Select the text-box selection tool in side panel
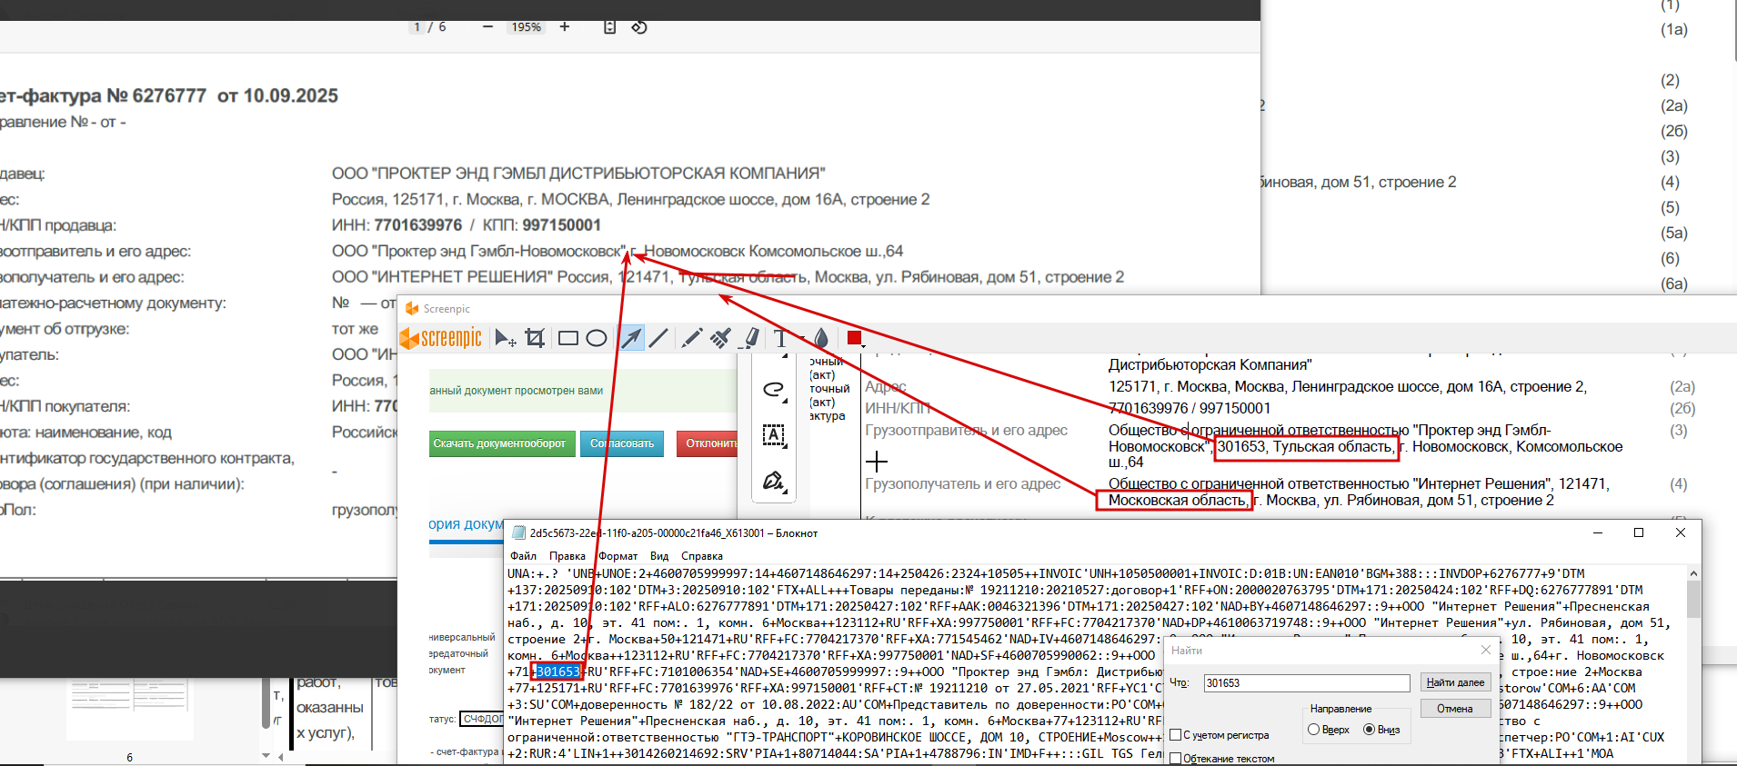Image resolution: width=1737 pixels, height=766 pixels. click(x=774, y=435)
